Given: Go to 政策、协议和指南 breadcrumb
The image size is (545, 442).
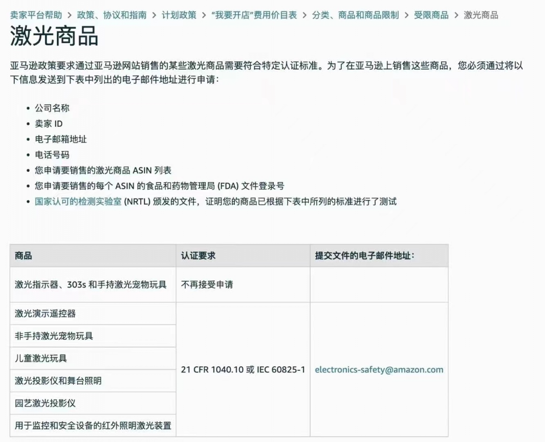Looking at the screenshot, I should point(112,15).
